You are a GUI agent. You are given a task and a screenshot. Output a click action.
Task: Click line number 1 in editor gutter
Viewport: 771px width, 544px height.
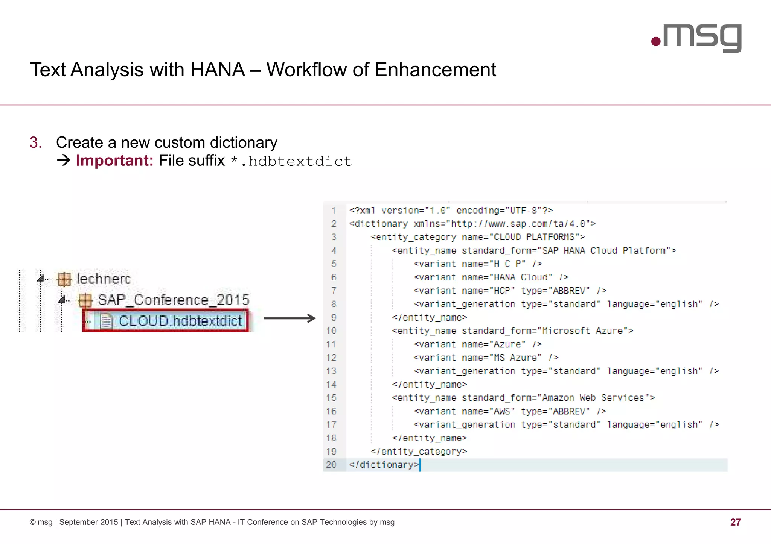[x=334, y=210]
